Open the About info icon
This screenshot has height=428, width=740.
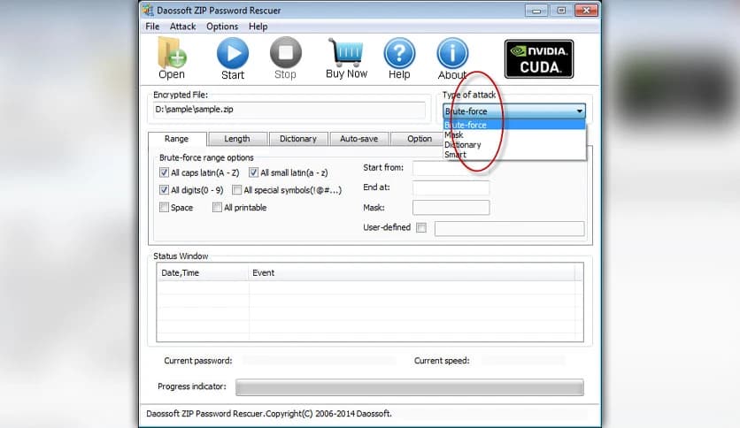[x=452, y=53]
